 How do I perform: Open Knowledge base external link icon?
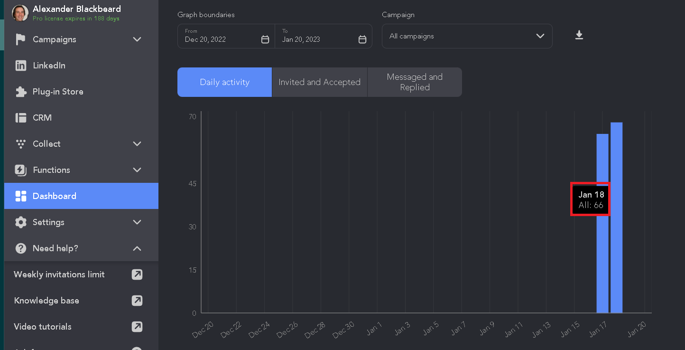point(137,301)
